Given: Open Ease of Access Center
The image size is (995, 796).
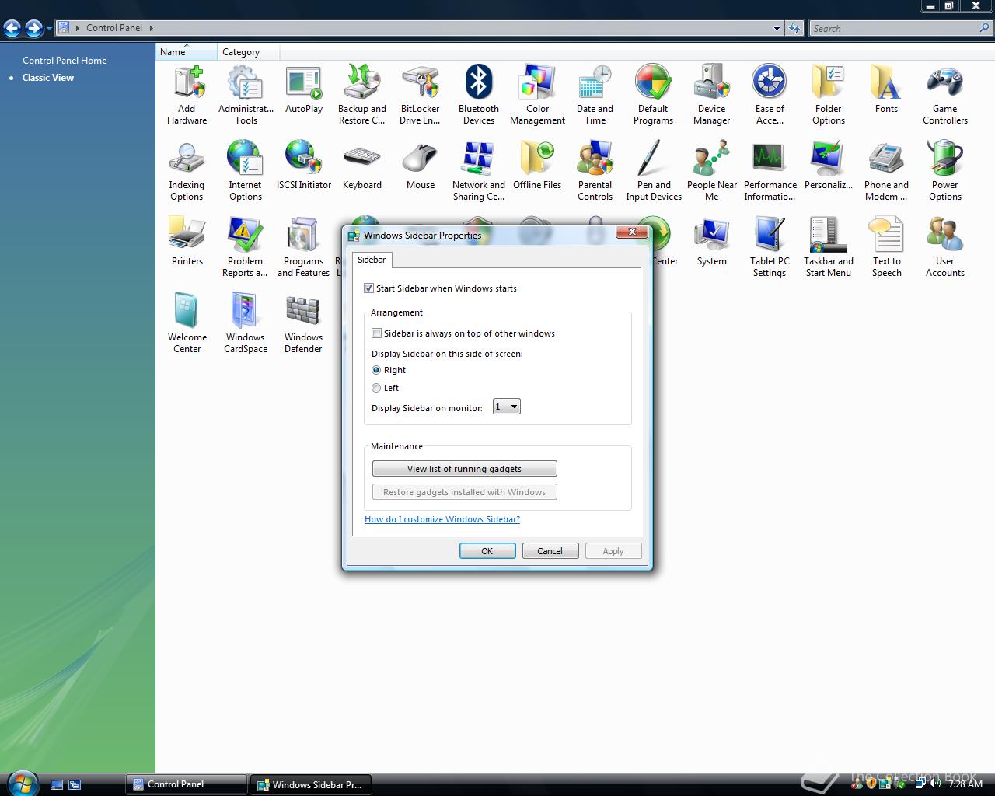Looking at the screenshot, I should (770, 95).
